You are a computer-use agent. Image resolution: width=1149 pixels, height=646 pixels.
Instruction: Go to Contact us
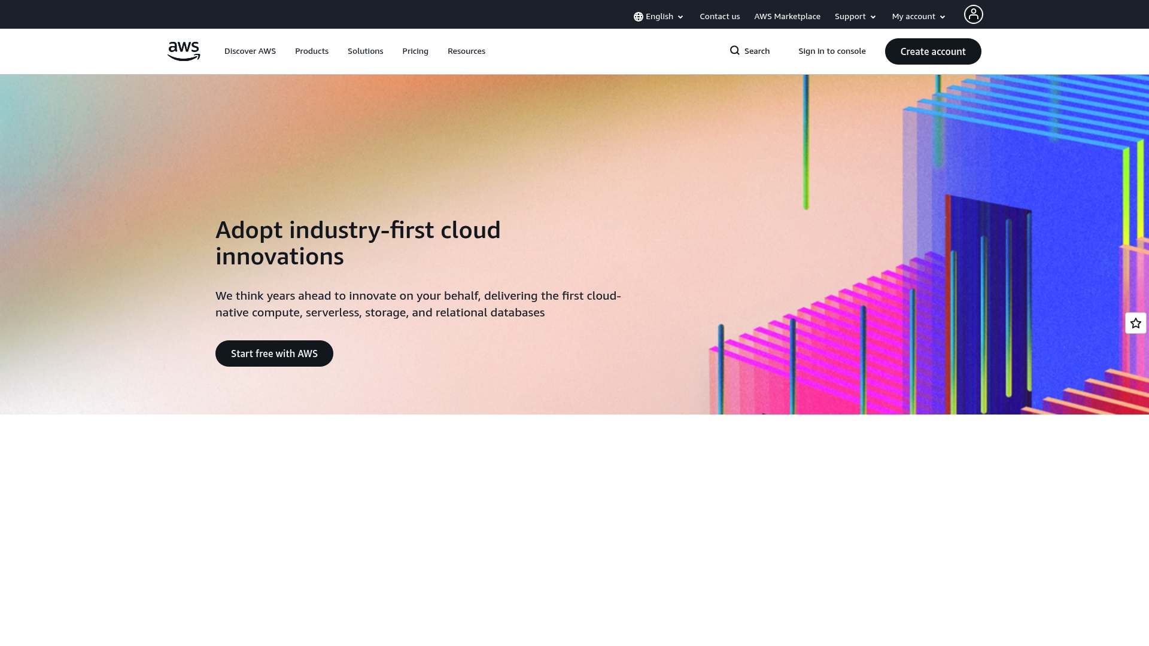tap(719, 17)
